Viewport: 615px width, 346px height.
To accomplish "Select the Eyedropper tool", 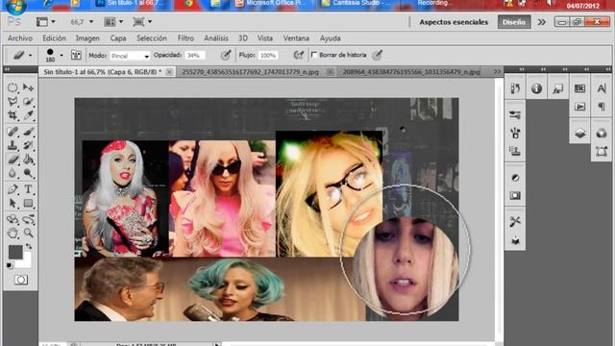I will [28, 115].
